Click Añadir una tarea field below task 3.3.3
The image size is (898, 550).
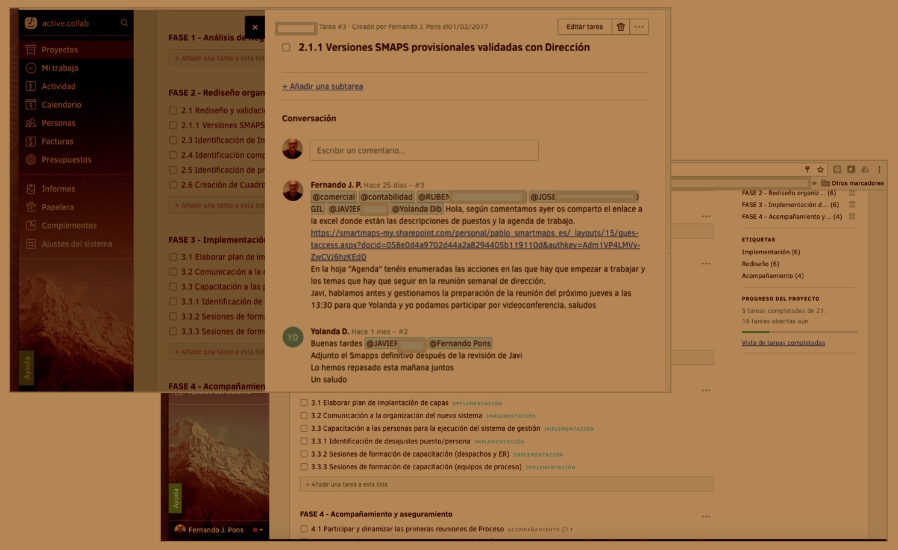click(507, 484)
